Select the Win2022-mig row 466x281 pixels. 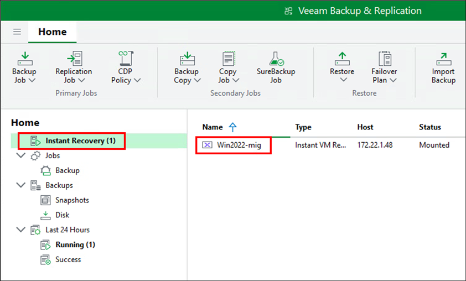point(327,145)
